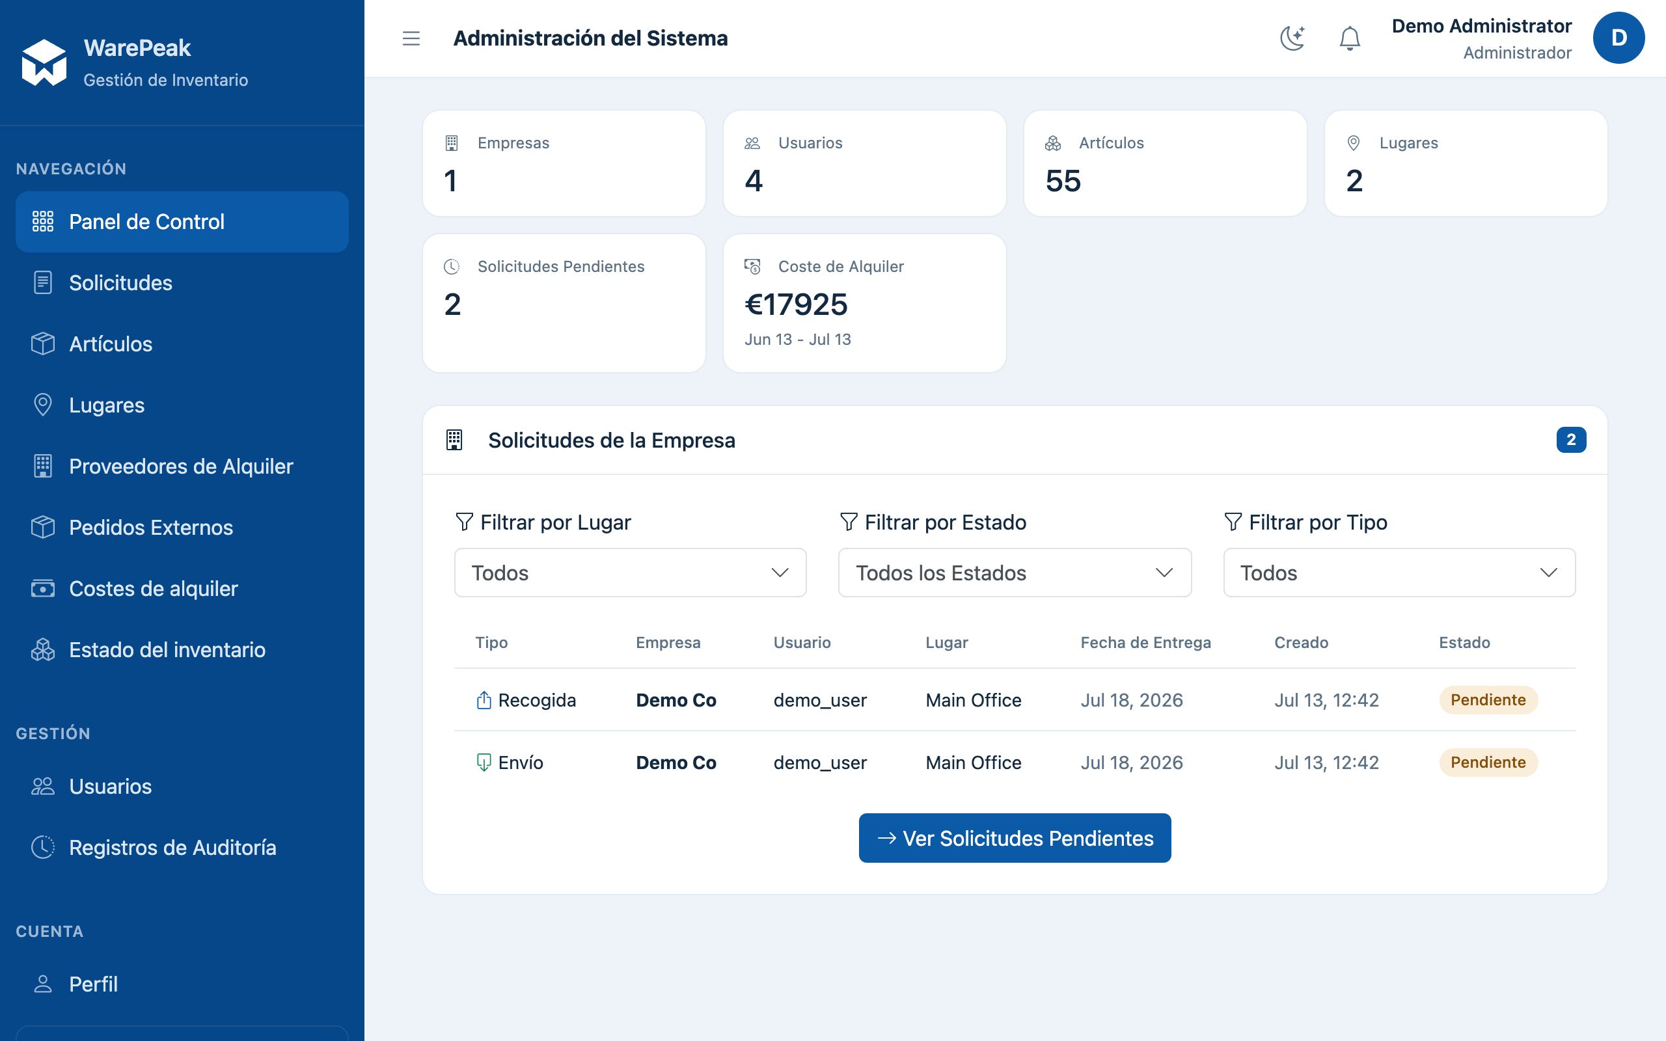Open Artículos in the sidebar
1666x1041 pixels.
click(182, 344)
